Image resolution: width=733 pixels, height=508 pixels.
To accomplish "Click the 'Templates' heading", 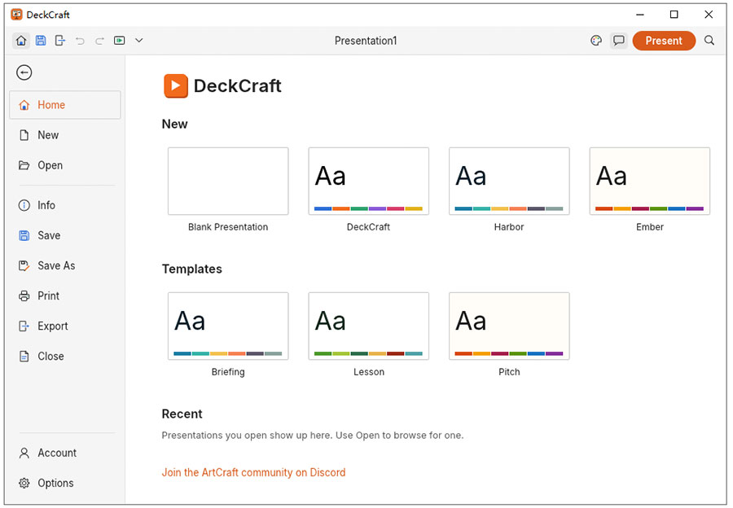I will click(191, 269).
